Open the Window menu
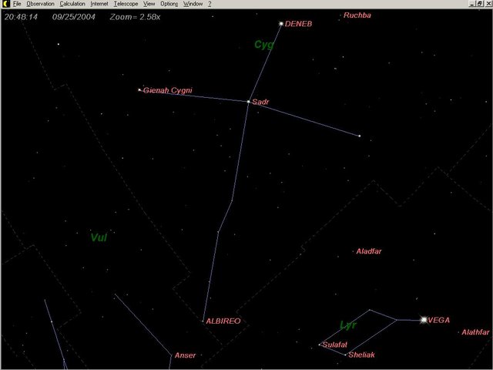Viewport: 493px width, 370px height. (193, 4)
